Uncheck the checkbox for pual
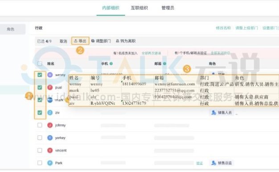279x172 pixels. [x=40, y=87]
